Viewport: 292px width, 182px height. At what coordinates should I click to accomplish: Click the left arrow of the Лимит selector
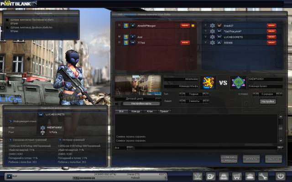182,101
